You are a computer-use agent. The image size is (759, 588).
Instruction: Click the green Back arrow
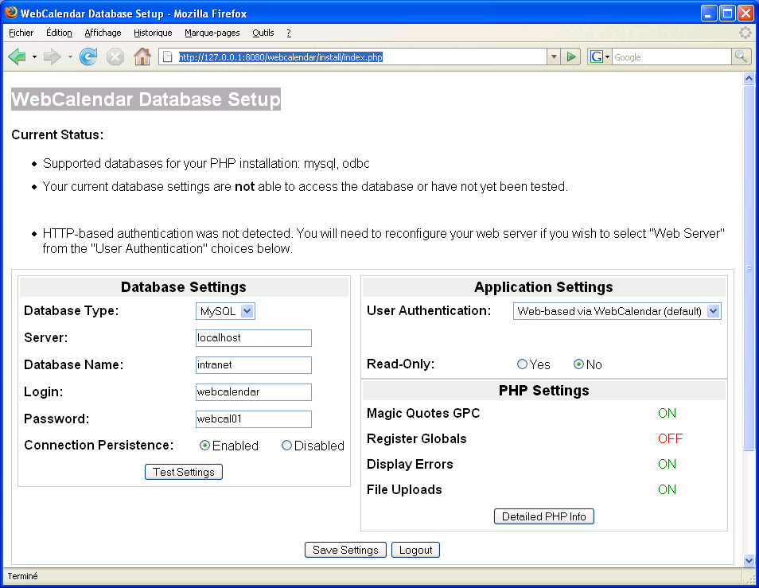tap(17, 57)
